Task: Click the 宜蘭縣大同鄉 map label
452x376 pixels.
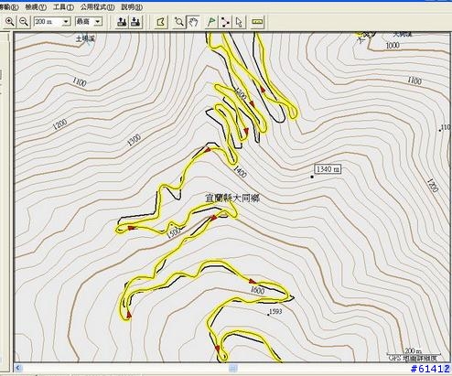Action: point(232,199)
